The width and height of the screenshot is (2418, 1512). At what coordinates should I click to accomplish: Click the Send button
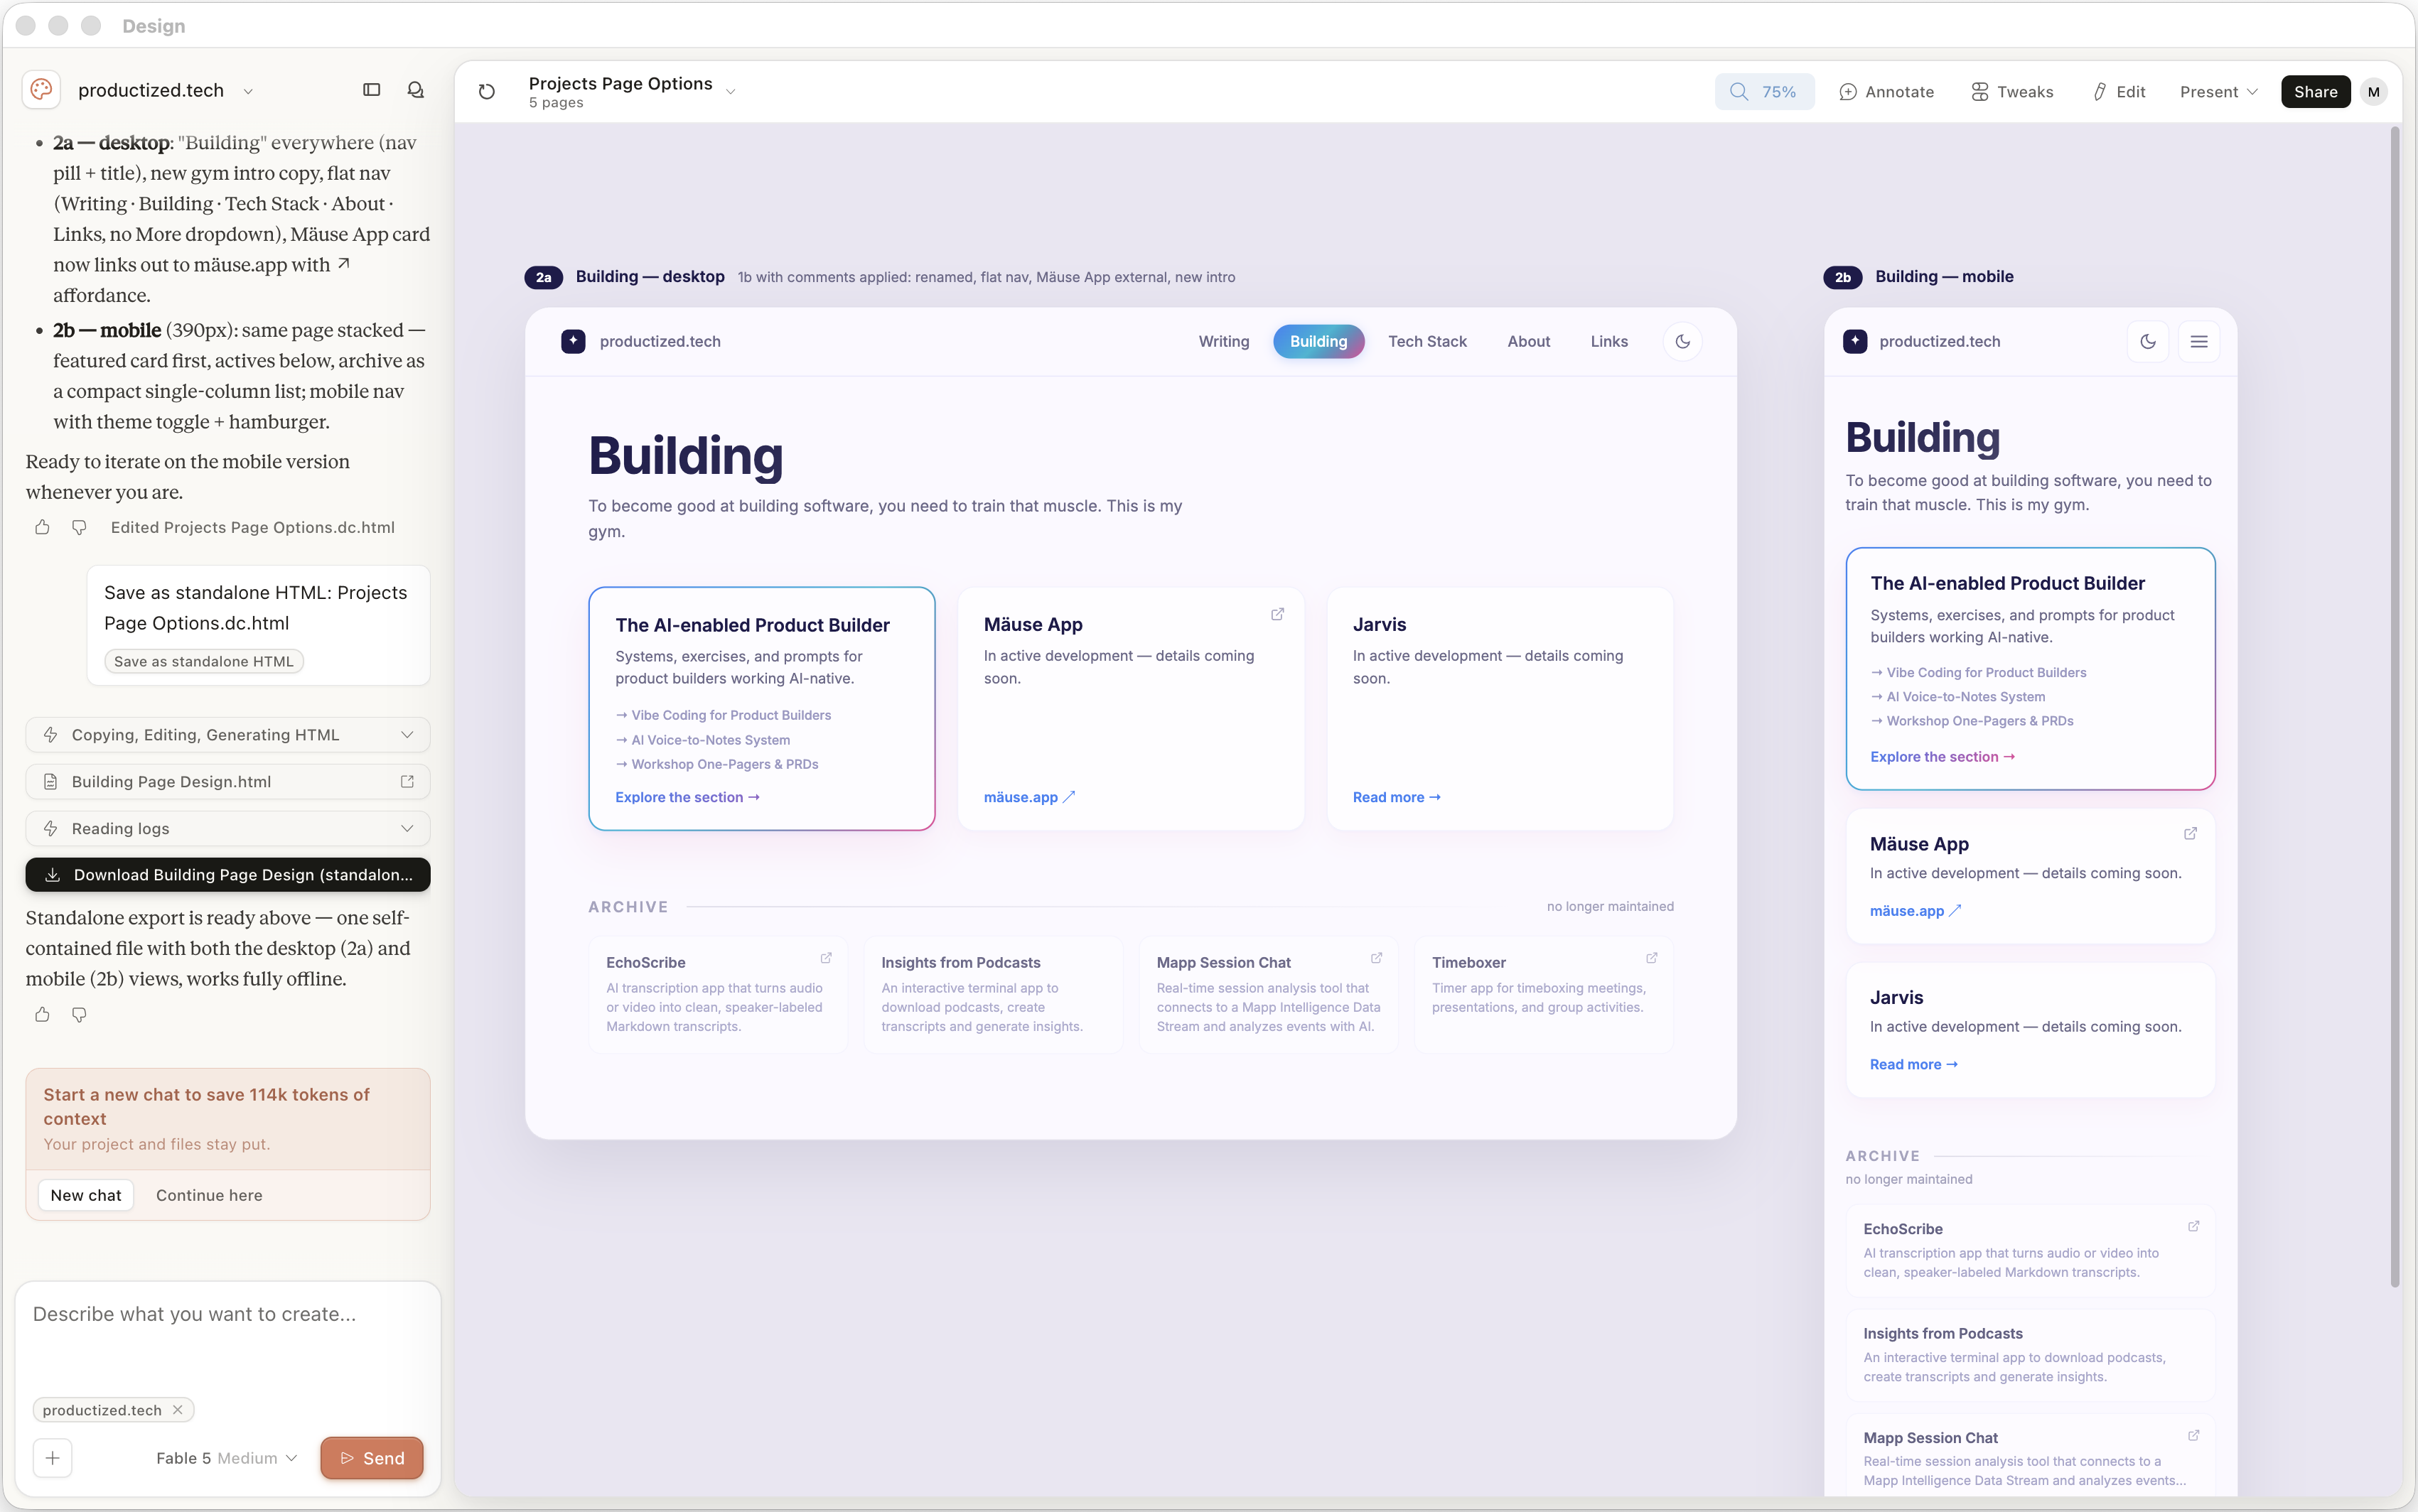point(372,1458)
